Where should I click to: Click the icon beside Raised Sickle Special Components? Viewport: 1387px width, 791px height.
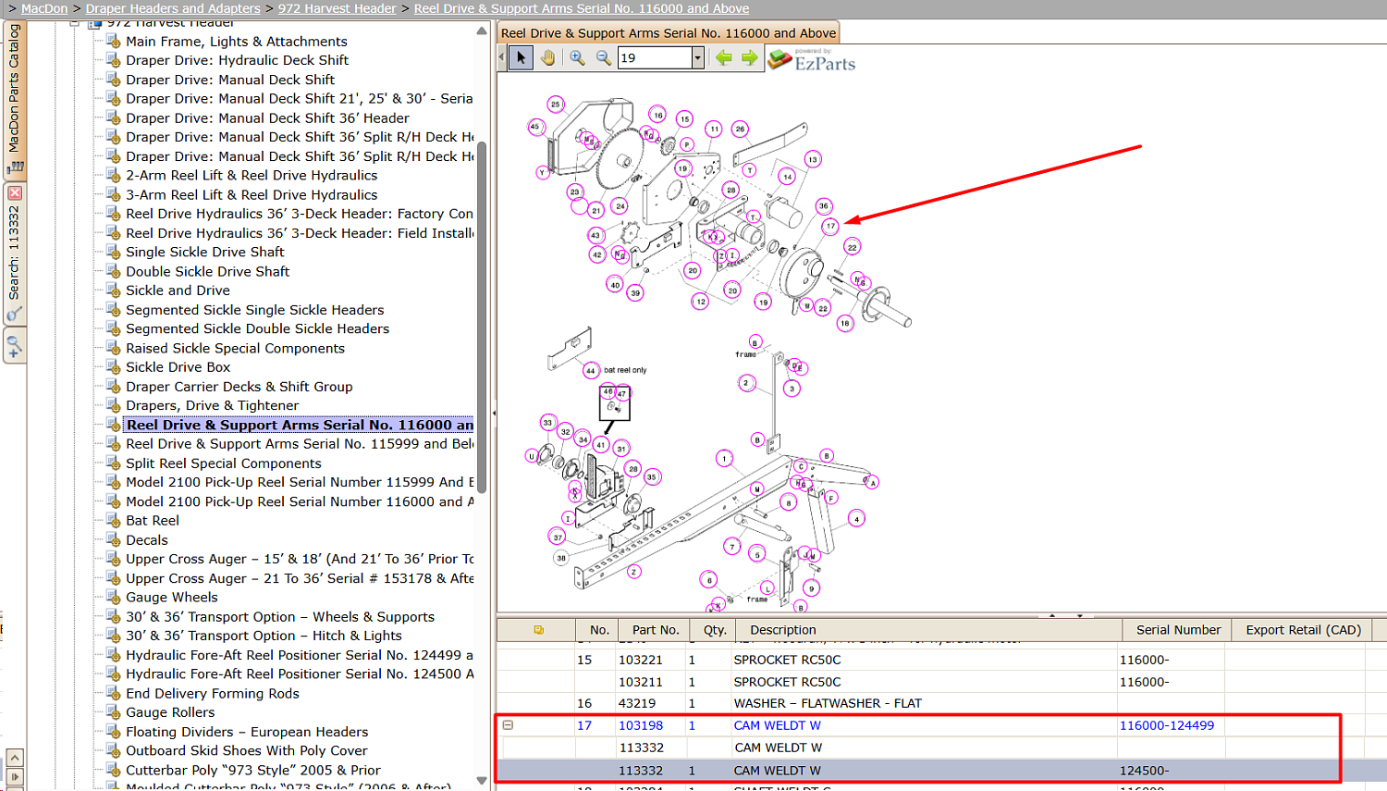[113, 348]
